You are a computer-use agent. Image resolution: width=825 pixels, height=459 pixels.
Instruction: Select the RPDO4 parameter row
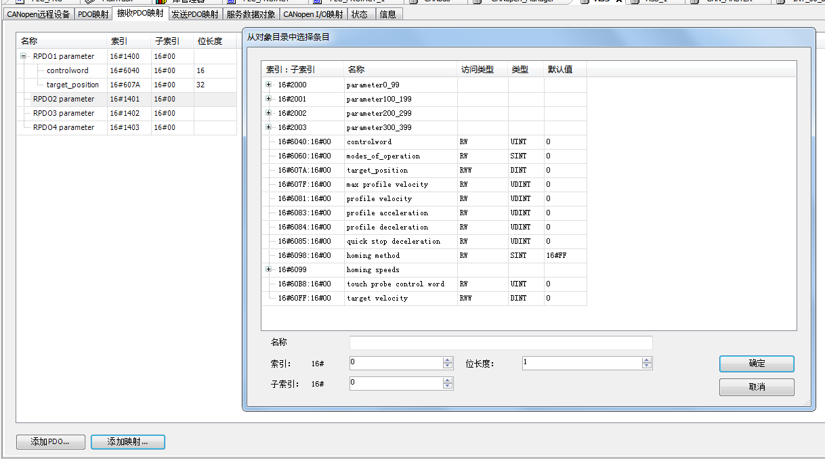coord(127,127)
